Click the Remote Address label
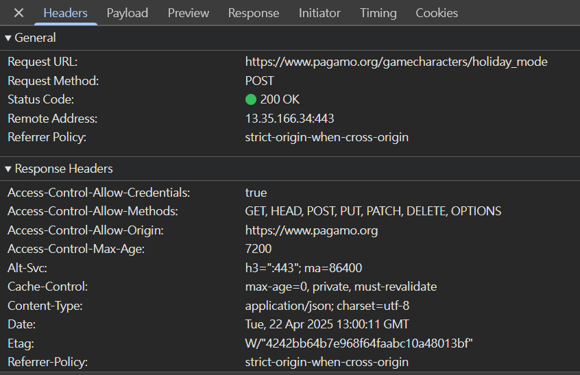Viewport: 580px width, 375px height. coord(52,119)
